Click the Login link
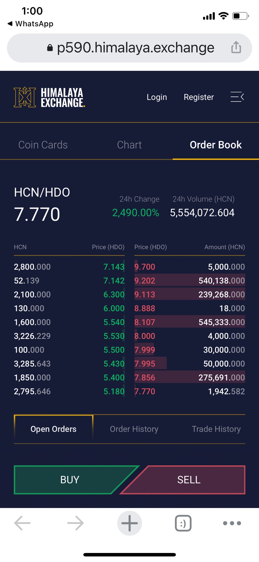Screen dimensions: 259x562 157,97
